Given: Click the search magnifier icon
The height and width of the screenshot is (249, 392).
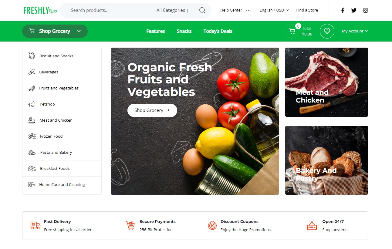Looking at the screenshot, I should pyautogui.click(x=202, y=10).
